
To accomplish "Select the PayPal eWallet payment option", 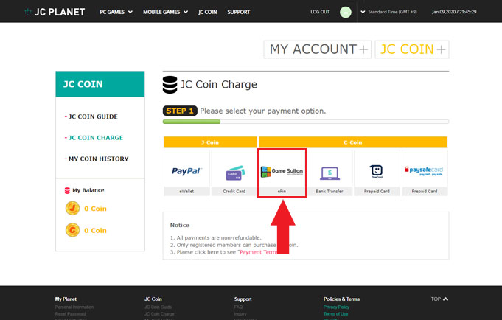I will 186,172.
